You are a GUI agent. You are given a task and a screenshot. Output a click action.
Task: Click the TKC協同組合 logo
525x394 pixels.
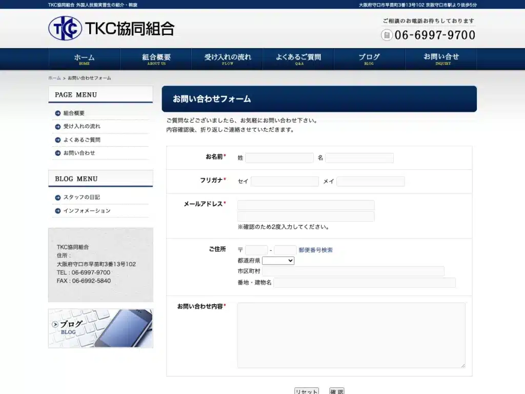coord(111,29)
